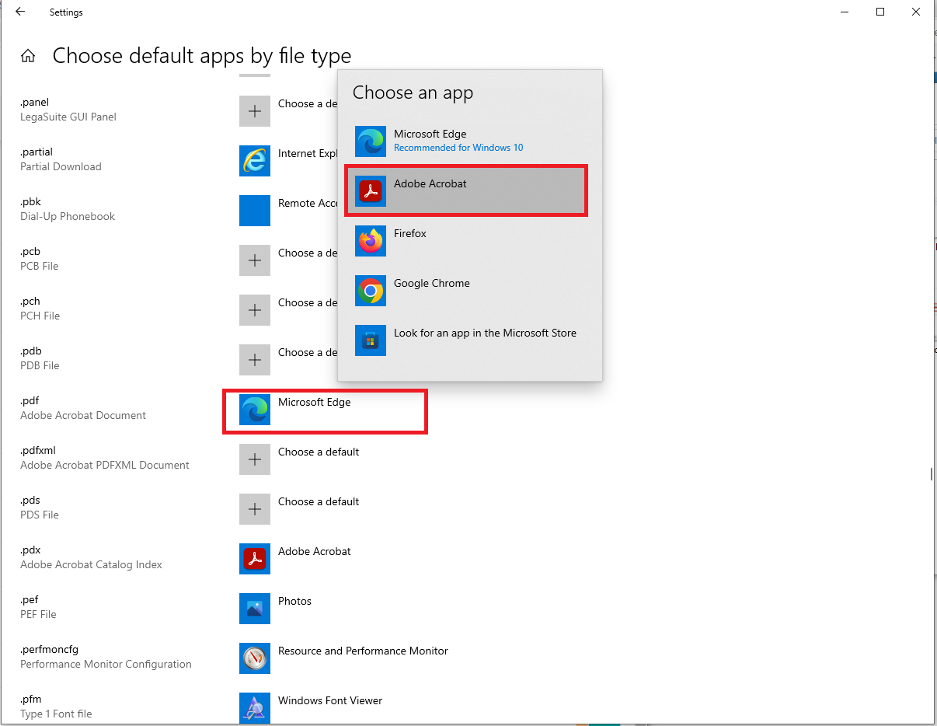Click the Adobe Acrobat icon for .pdx
The image size is (937, 726).
(255, 559)
